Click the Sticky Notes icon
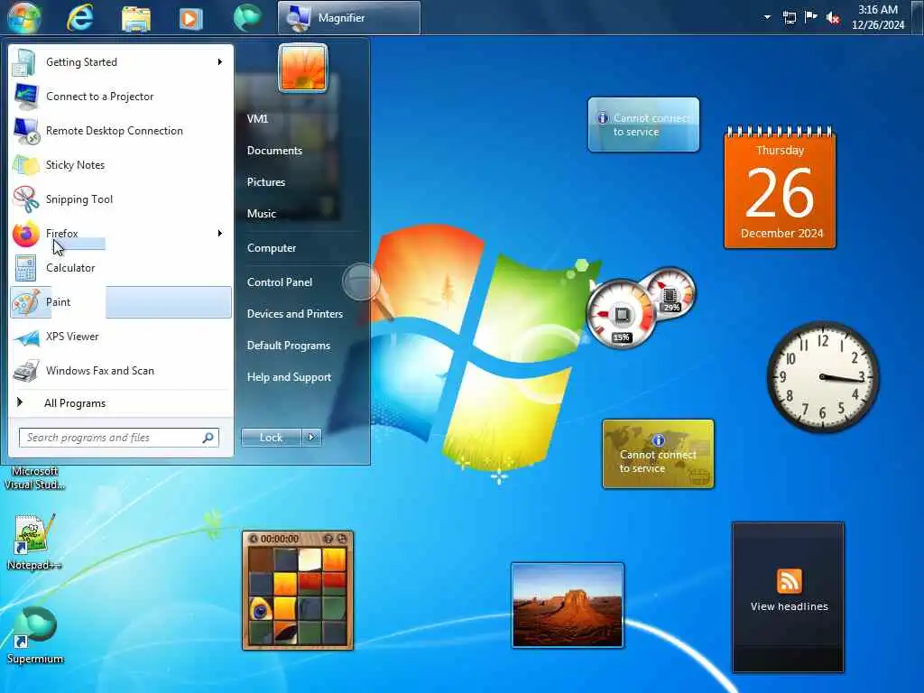This screenshot has height=693, width=924. tap(25, 165)
